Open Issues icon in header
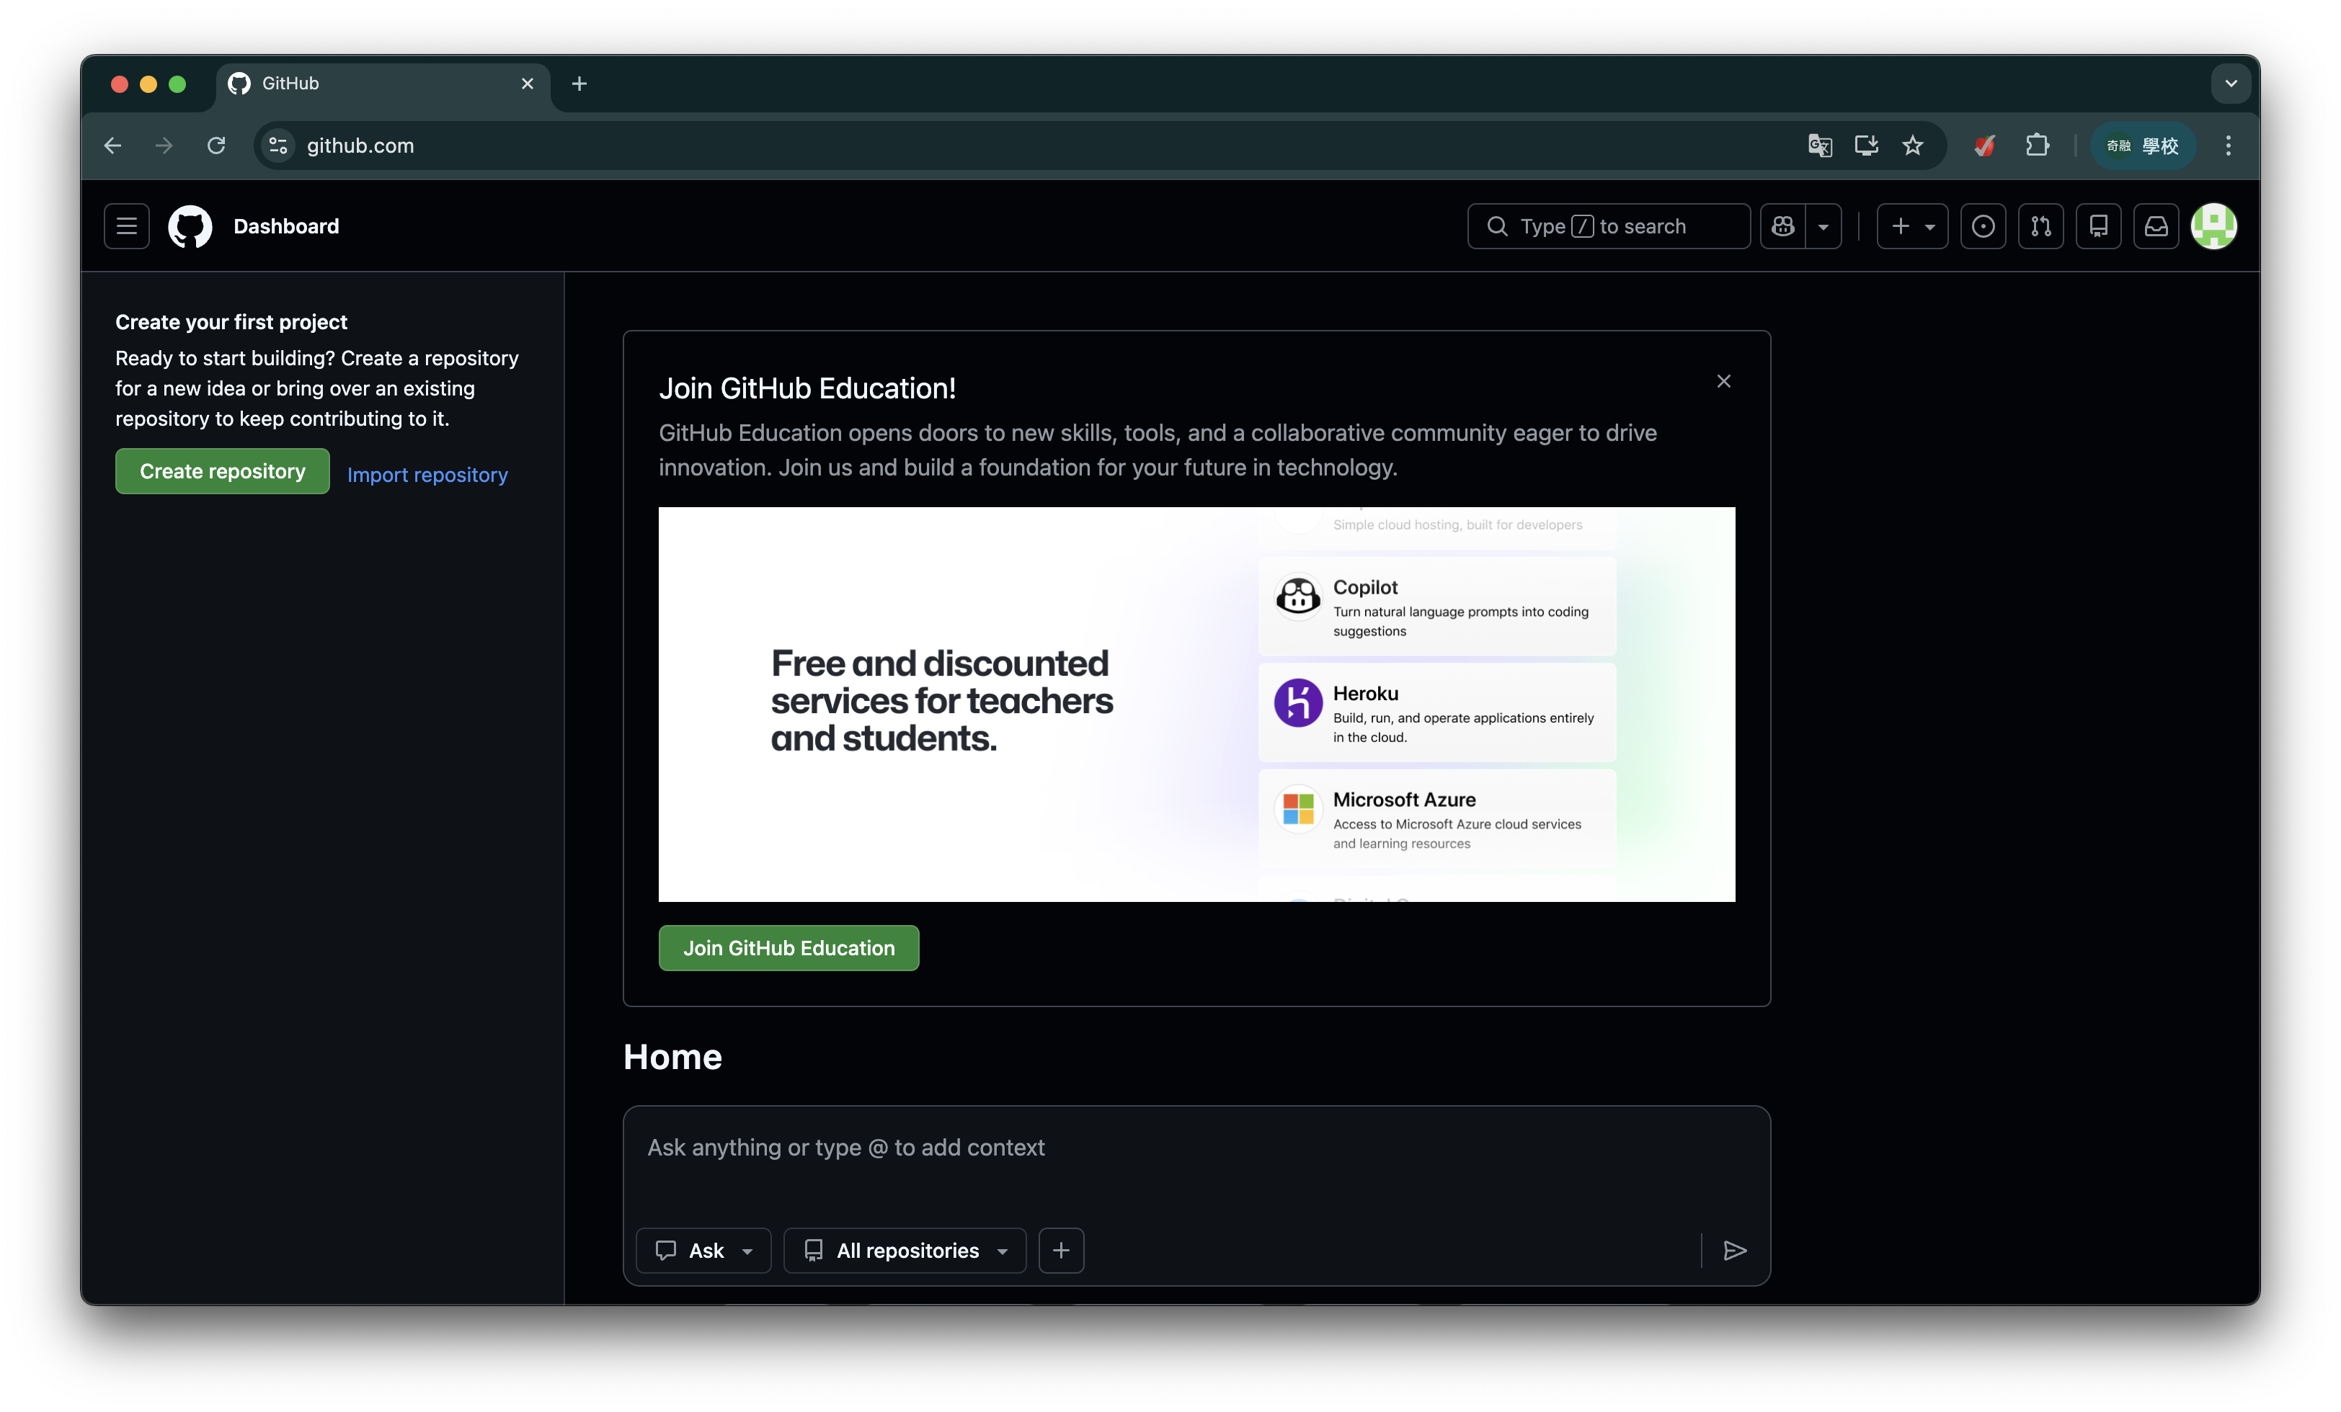Image resolution: width=2341 pixels, height=1412 pixels. [x=1983, y=226]
